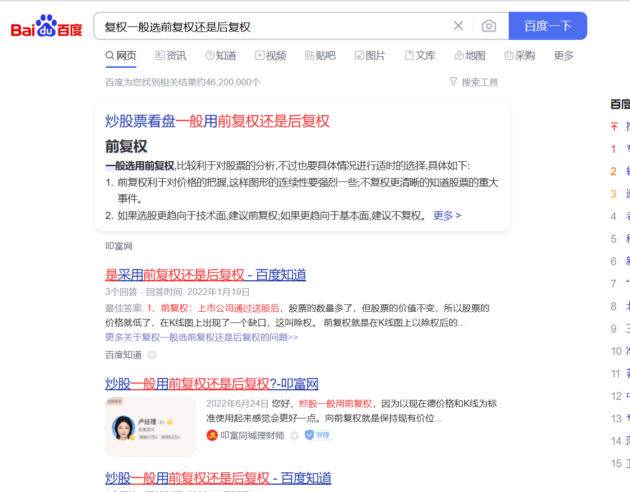This screenshot has height=492, width=630.
Task: Open 炒股一般用前复权还是后复权 - 百度知道 result
Action: (x=218, y=479)
